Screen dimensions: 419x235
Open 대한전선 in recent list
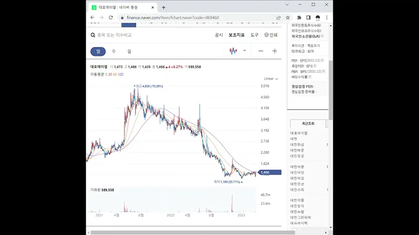[x=297, y=184]
